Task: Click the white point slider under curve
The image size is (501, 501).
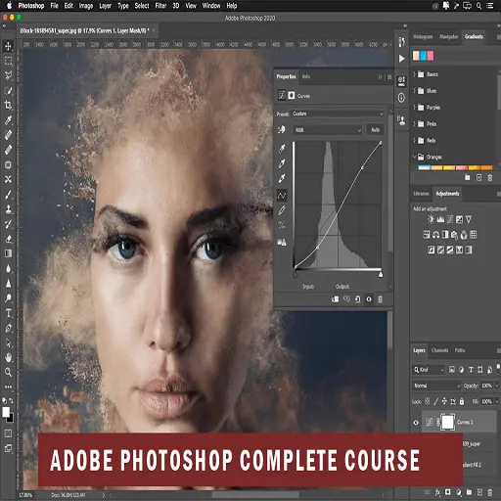Action: (381, 275)
